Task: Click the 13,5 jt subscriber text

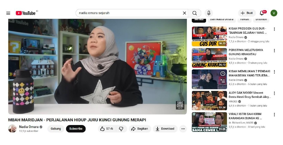Action: (29, 131)
